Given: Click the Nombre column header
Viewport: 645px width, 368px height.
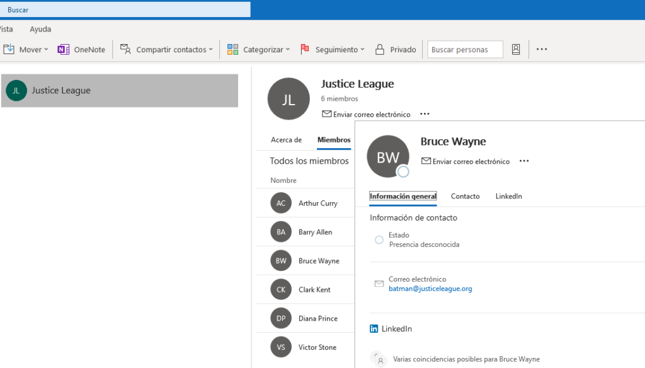Looking at the screenshot, I should click(283, 180).
